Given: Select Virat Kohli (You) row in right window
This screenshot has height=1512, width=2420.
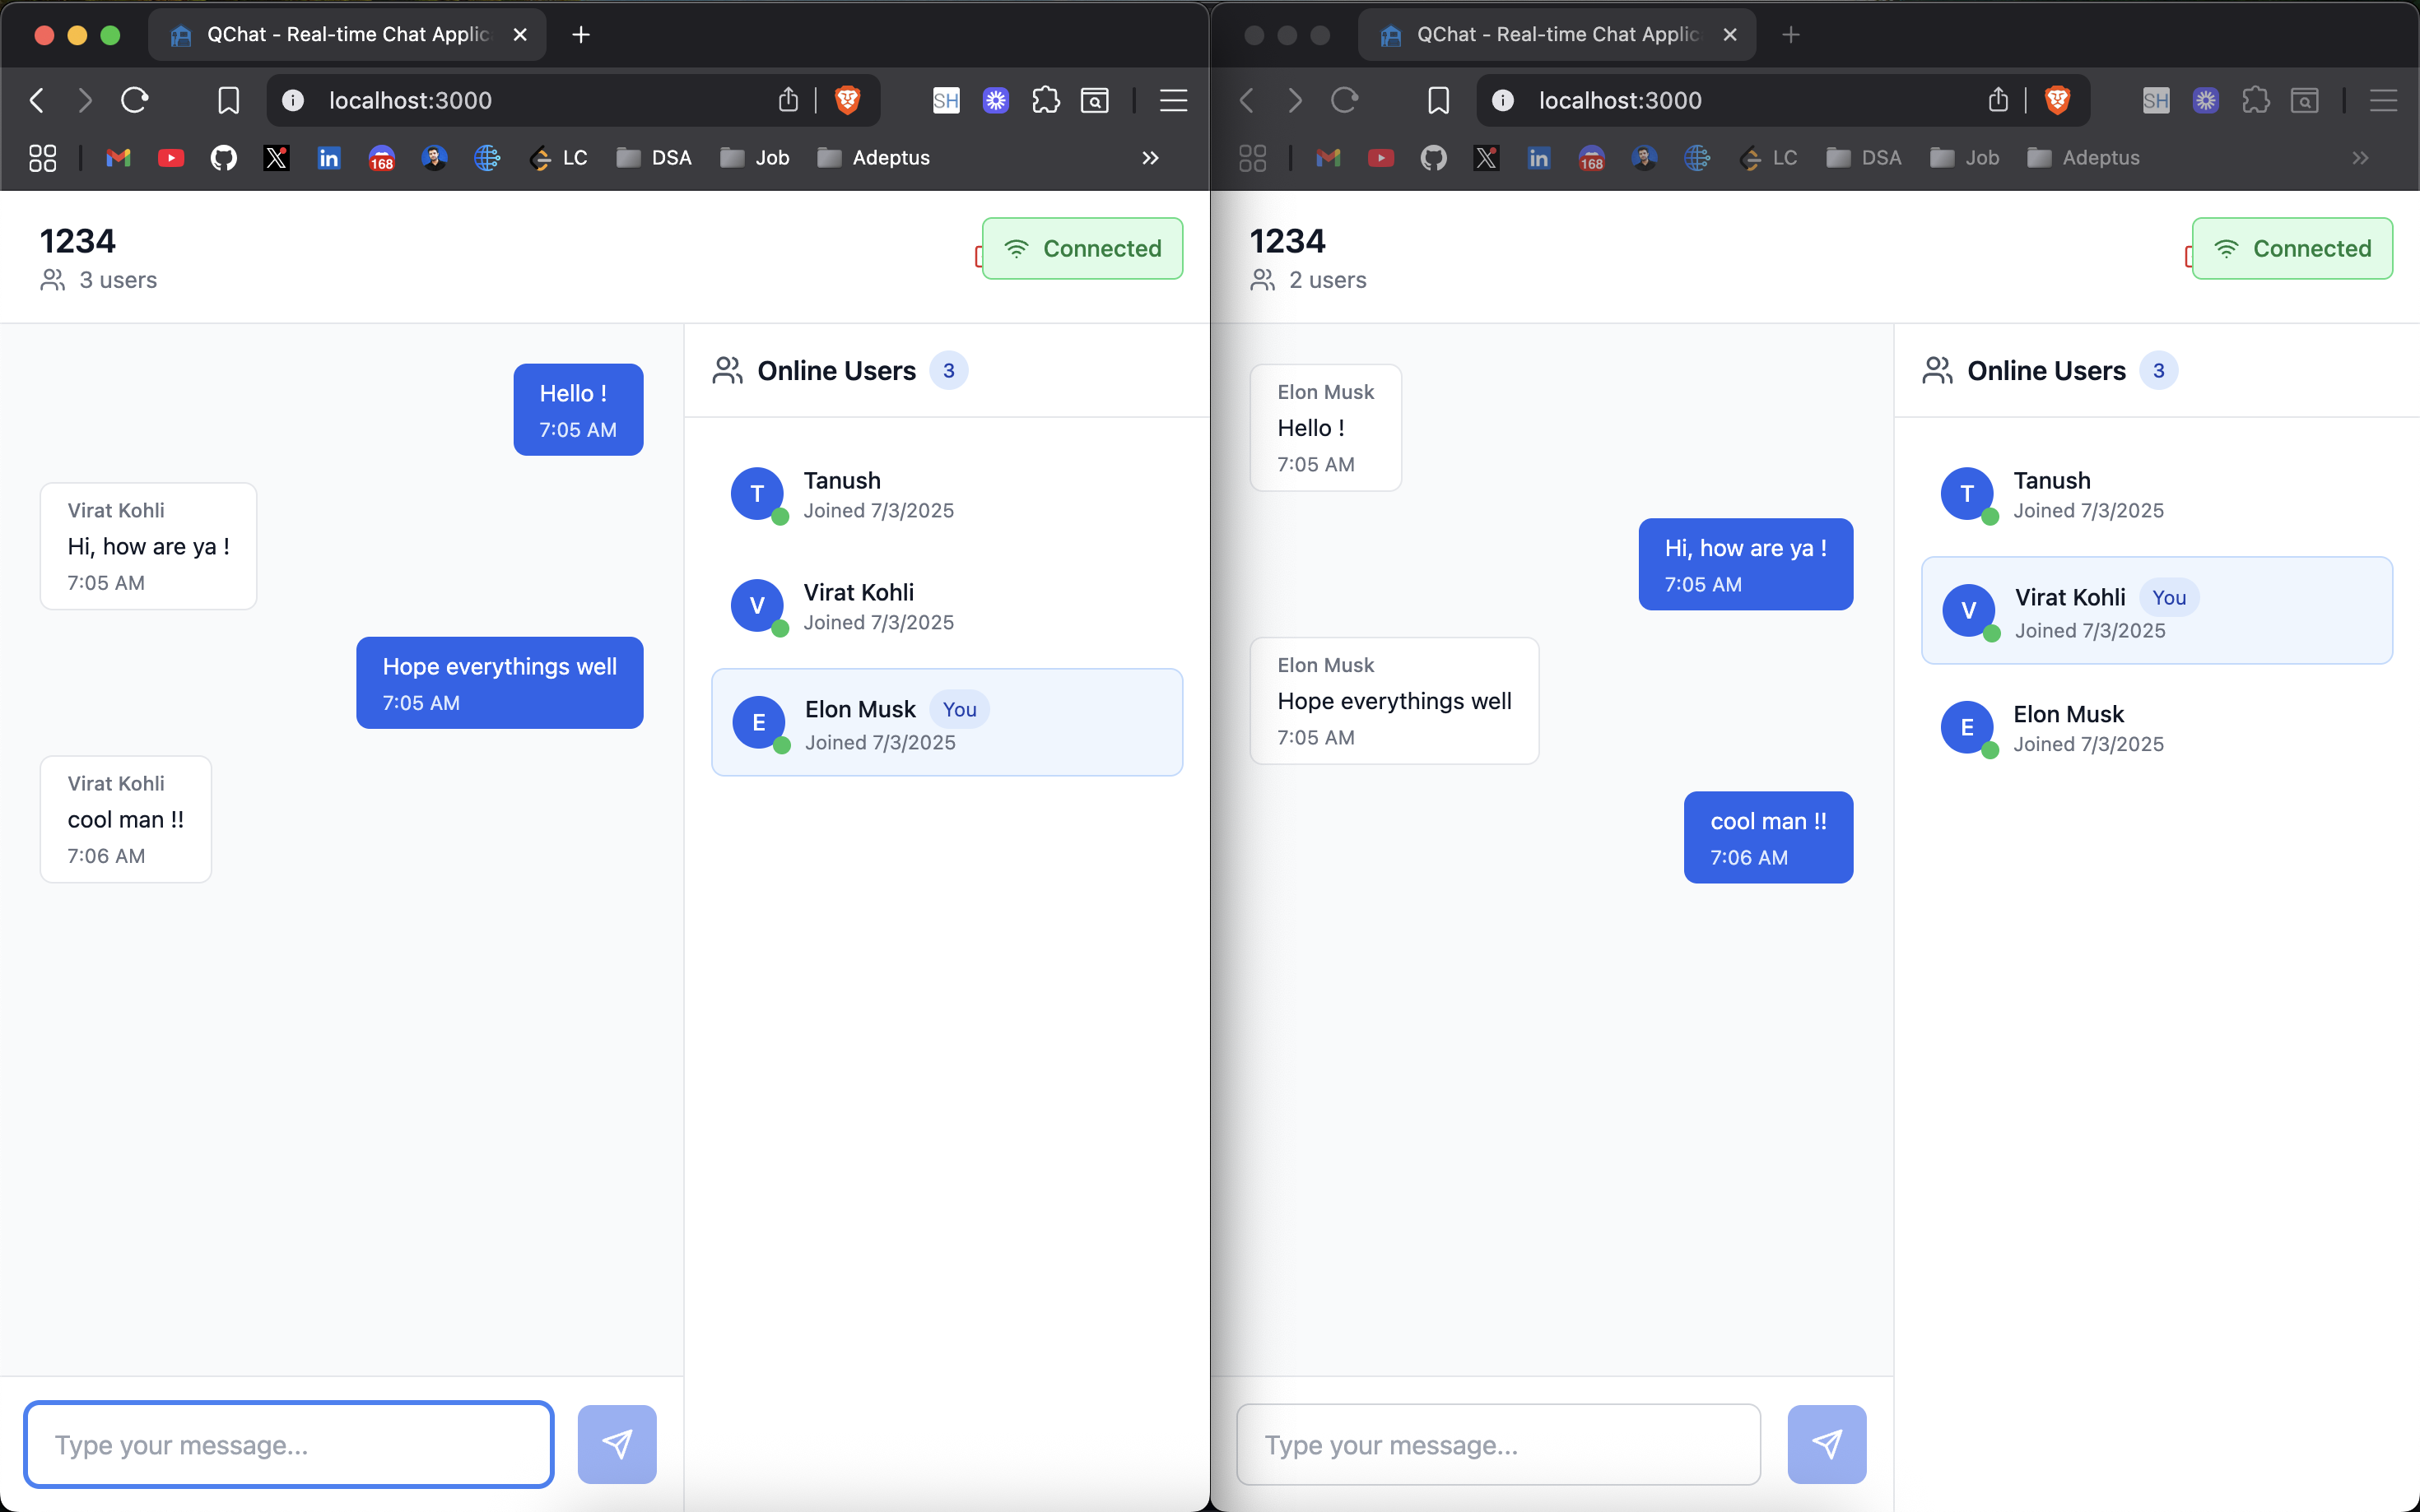Looking at the screenshot, I should 2156,610.
